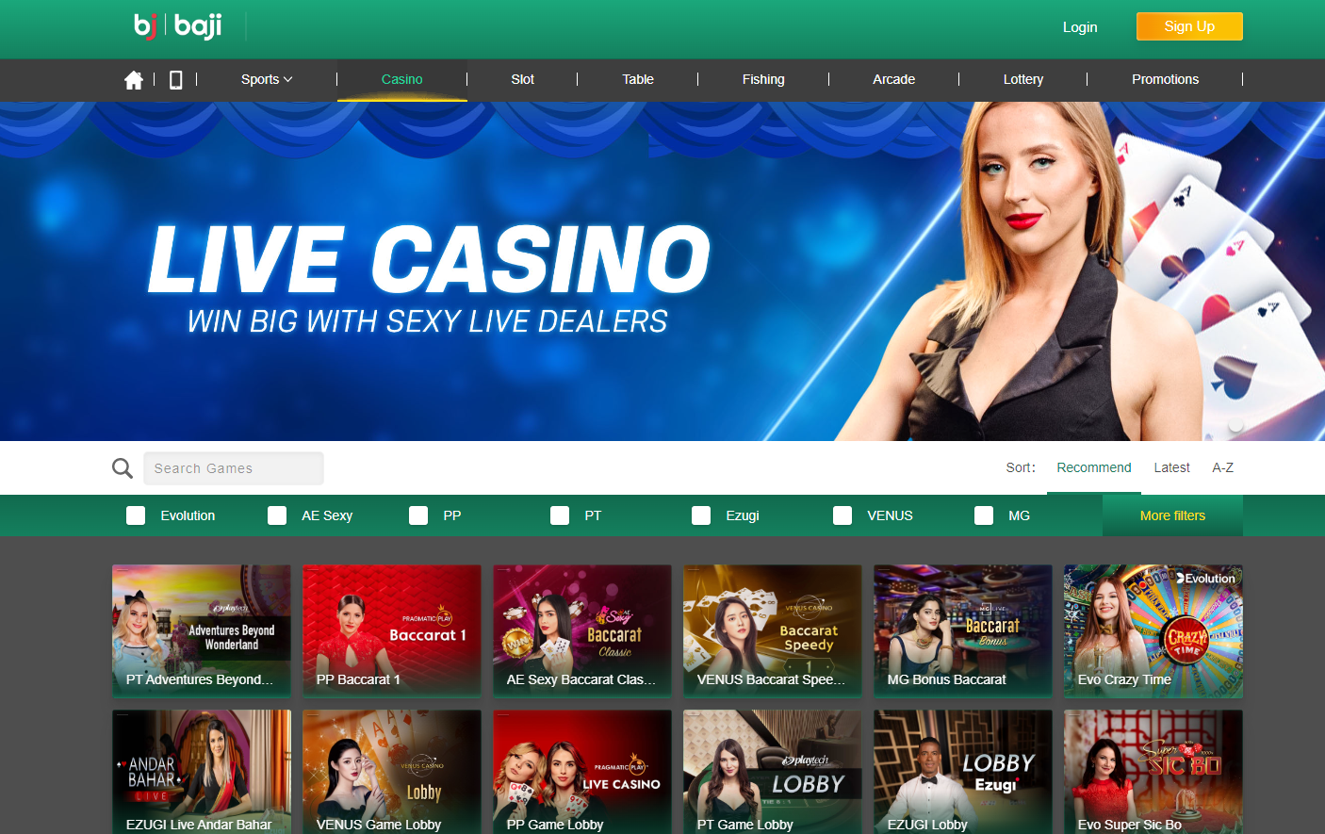Expand the Sports dropdown menu

(x=267, y=80)
